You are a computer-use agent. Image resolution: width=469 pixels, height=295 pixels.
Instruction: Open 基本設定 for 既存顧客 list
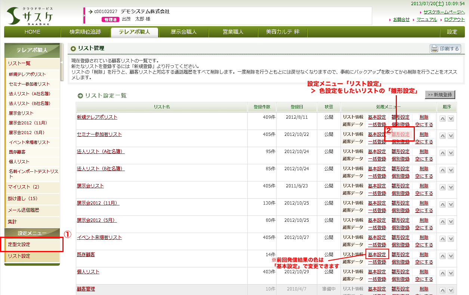click(377, 255)
